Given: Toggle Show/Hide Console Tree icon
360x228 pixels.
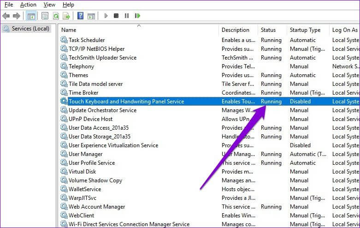Looking at the screenshot, I should (x=31, y=16).
